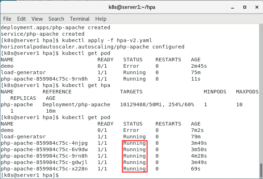The height and width of the screenshot is (179, 263).
Task: Open the Search menu
Action: [56, 19]
